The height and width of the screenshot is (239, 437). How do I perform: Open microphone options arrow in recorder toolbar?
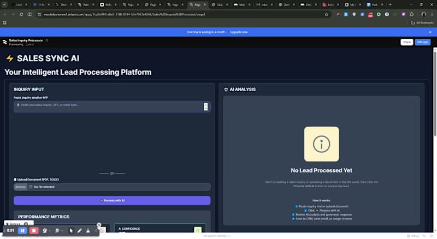pos(62,231)
